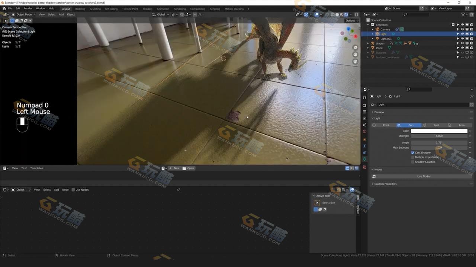Open the Output properties tab
The height and width of the screenshot is (267, 476).
[x=364, y=112]
